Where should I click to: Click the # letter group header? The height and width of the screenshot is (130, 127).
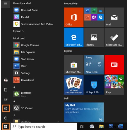[14, 101]
